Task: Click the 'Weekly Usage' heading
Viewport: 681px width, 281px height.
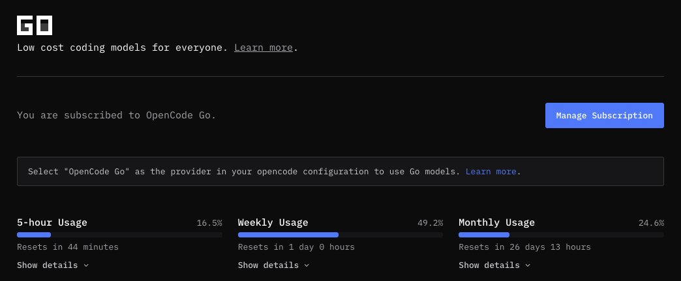Action: tap(273, 222)
